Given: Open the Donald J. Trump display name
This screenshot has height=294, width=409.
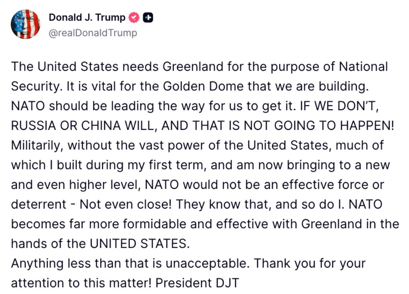Looking at the screenshot, I should (87, 18).
